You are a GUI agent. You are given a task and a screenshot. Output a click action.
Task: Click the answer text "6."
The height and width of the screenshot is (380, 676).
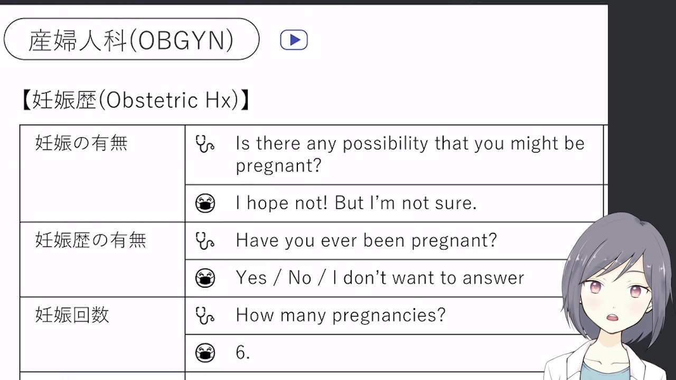coord(243,353)
